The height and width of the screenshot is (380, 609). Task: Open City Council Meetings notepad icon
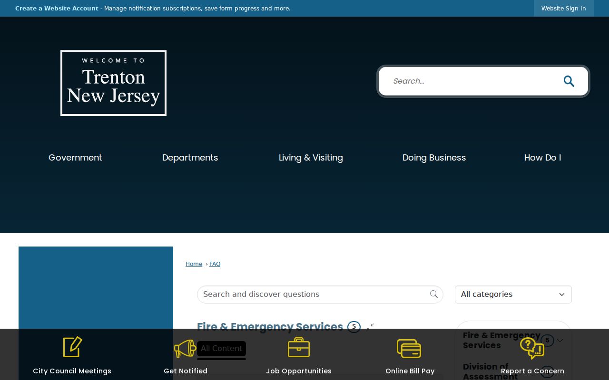coord(72,347)
